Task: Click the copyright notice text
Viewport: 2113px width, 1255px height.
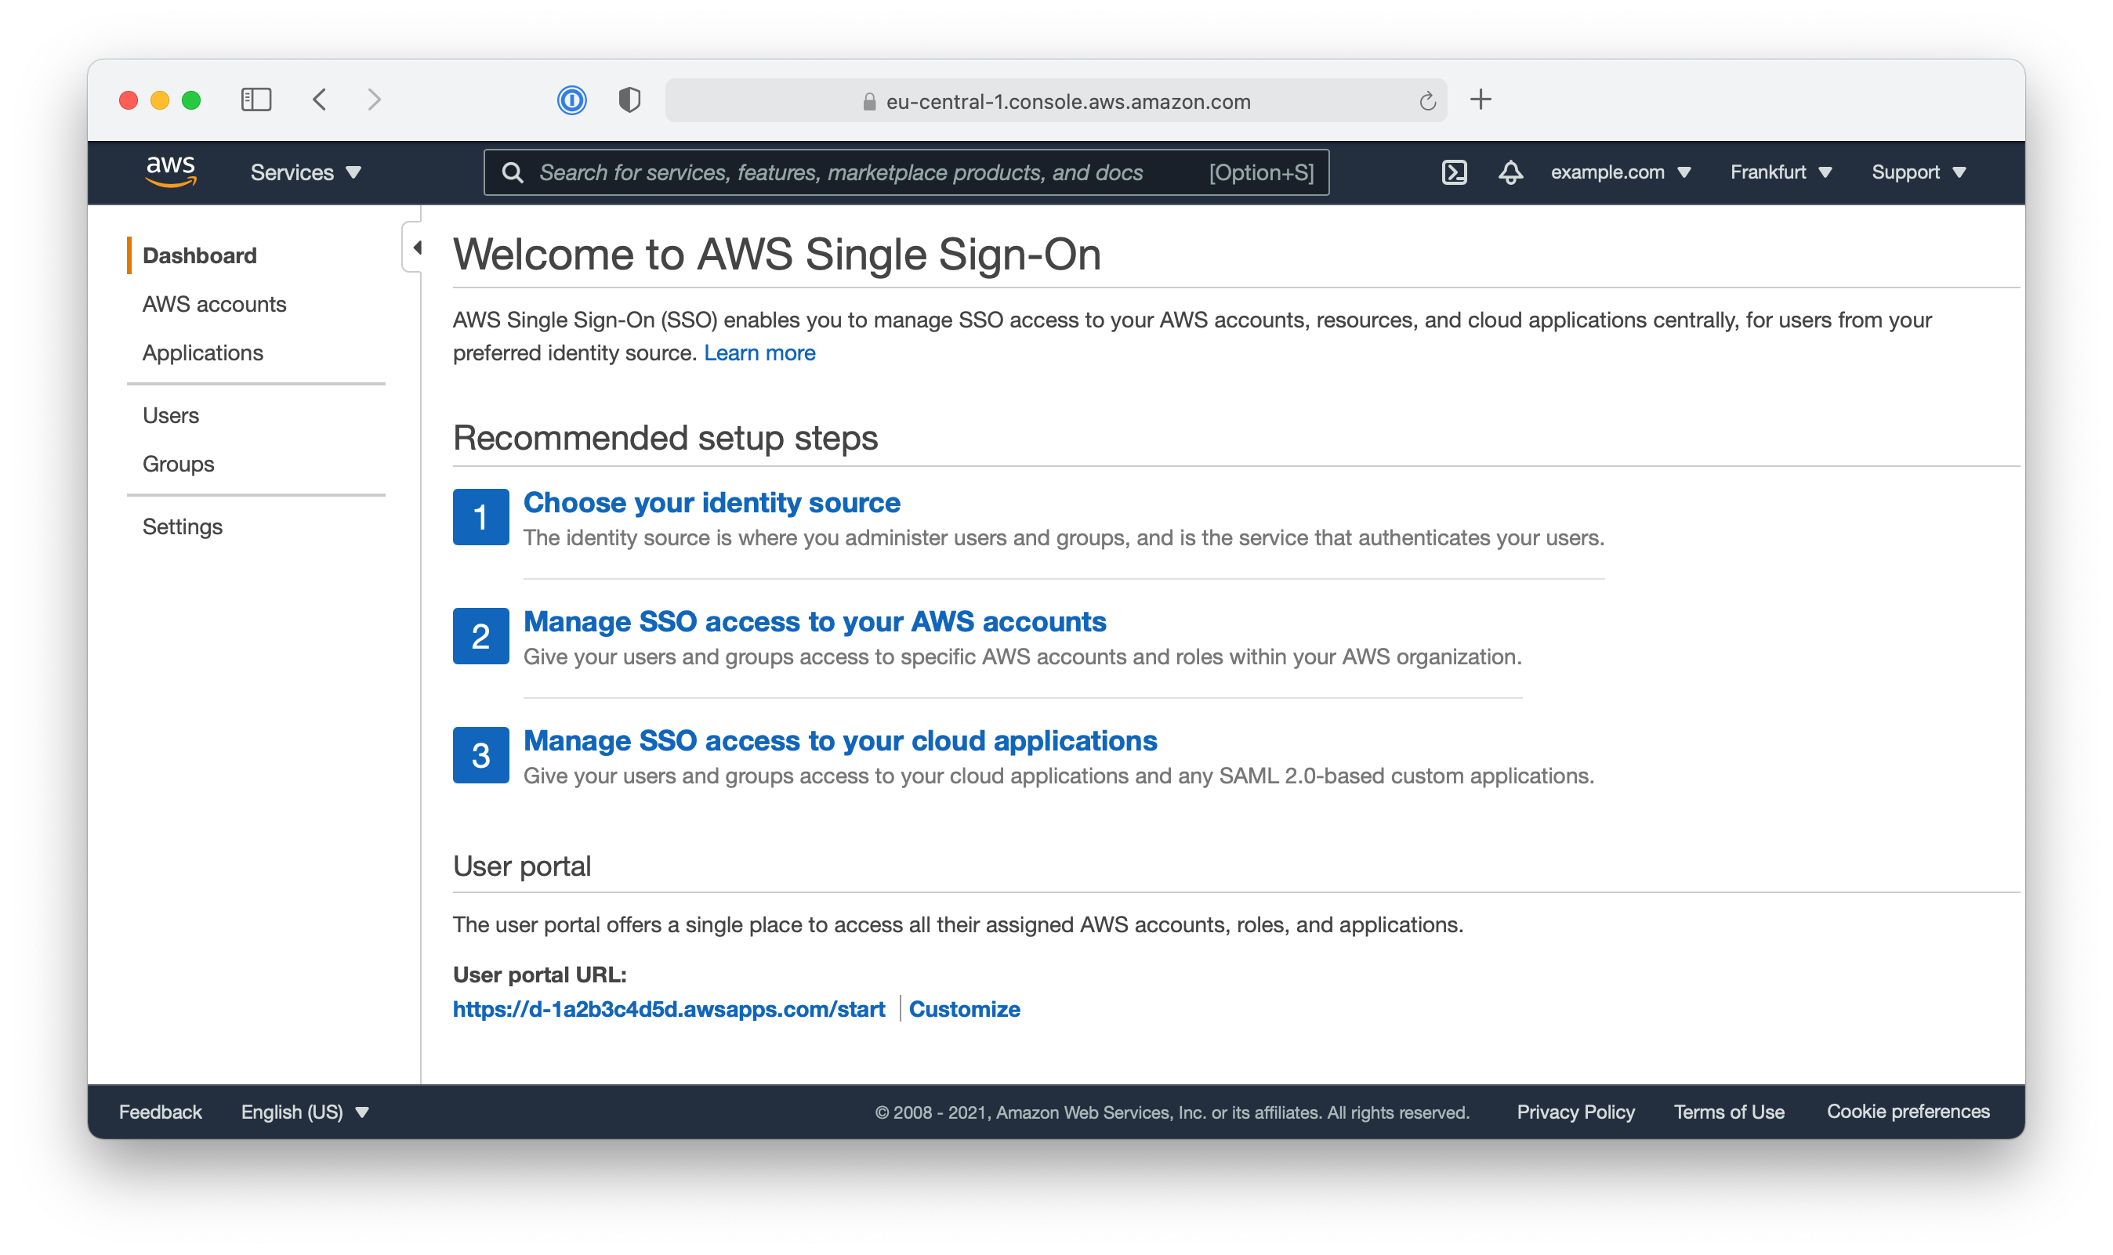Action: click(1172, 1112)
